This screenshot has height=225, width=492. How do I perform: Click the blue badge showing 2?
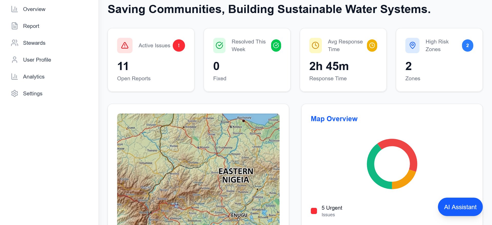click(x=467, y=46)
